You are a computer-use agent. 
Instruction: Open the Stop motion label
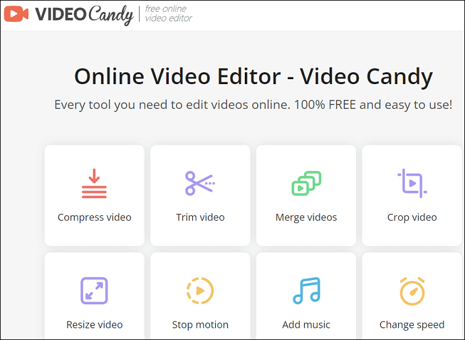tap(200, 325)
